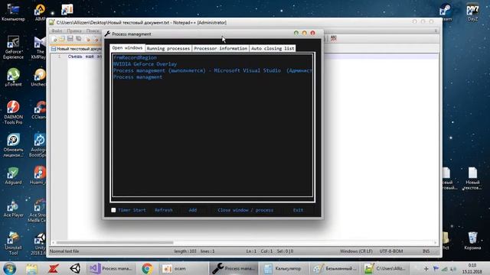Click the Add button in Process managment
This screenshot has height=275, width=490.
192,210
